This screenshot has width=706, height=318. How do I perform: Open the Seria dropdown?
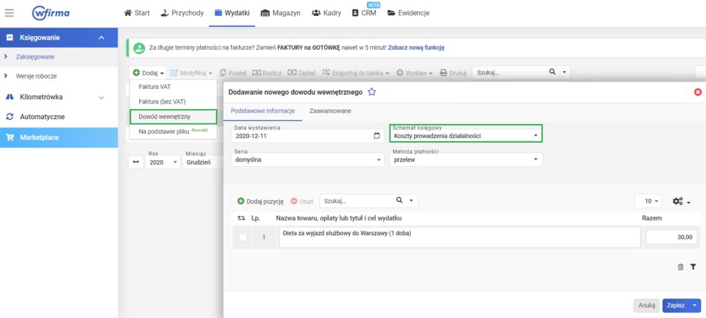coord(307,159)
